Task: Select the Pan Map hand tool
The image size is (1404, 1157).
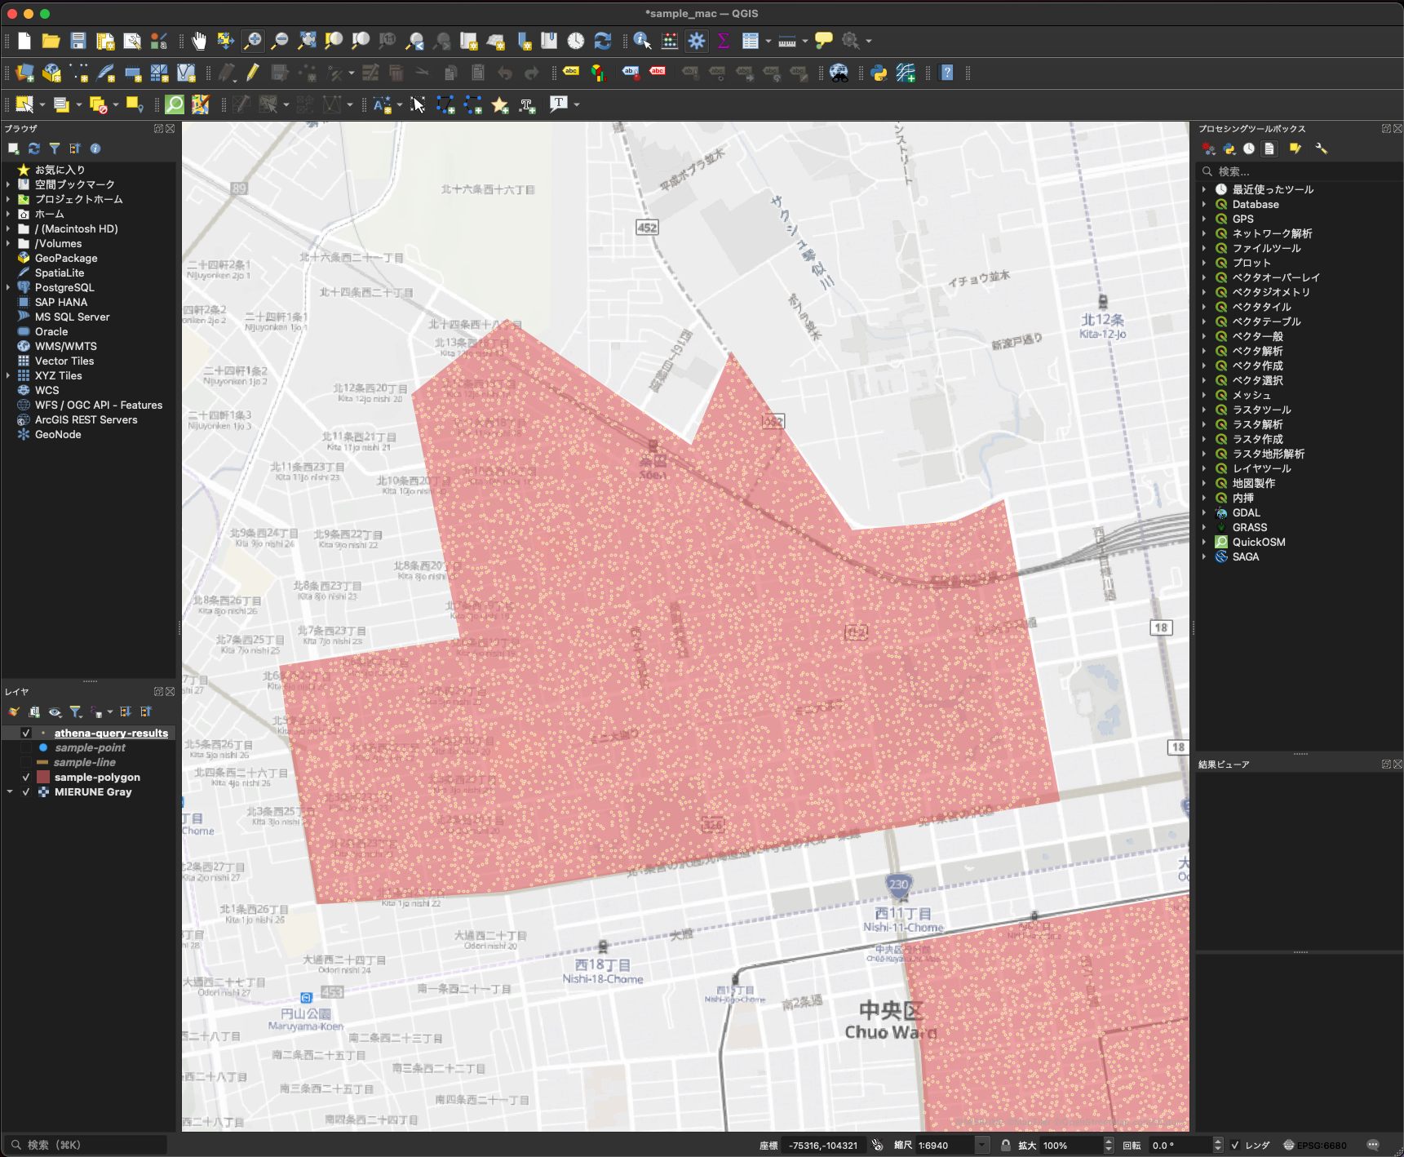Action: 199,41
